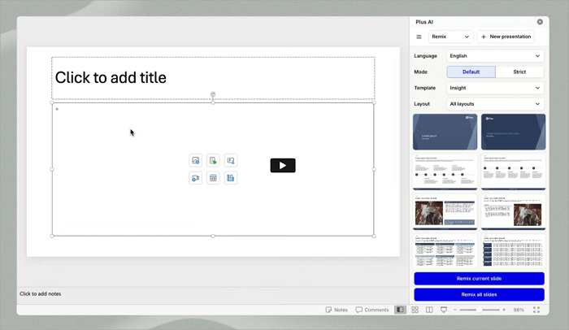
Task: Click the zoom out minus icon
Action: coord(455,310)
